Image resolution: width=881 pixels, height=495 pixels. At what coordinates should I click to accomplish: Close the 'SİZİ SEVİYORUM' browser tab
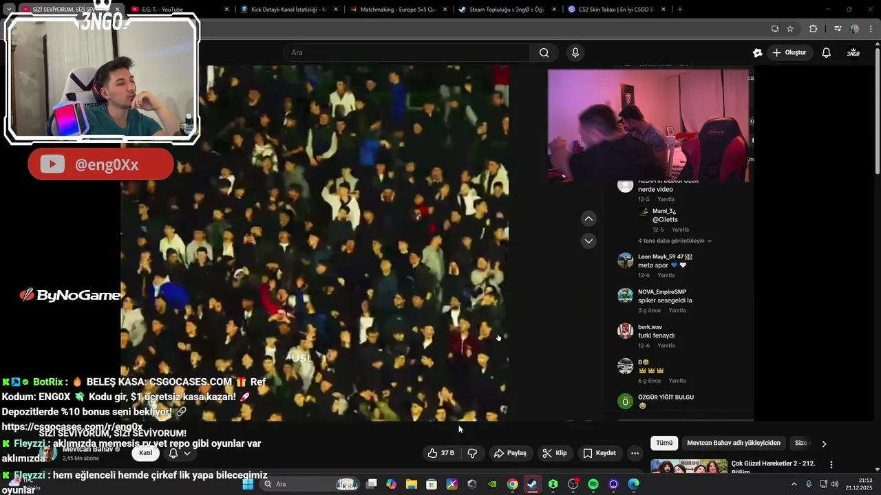118,10
